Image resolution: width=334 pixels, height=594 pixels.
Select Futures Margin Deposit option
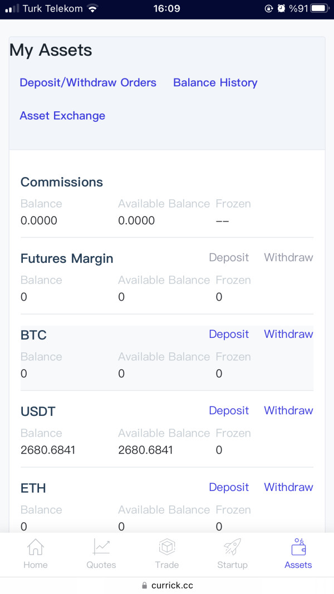click(229, 258)
